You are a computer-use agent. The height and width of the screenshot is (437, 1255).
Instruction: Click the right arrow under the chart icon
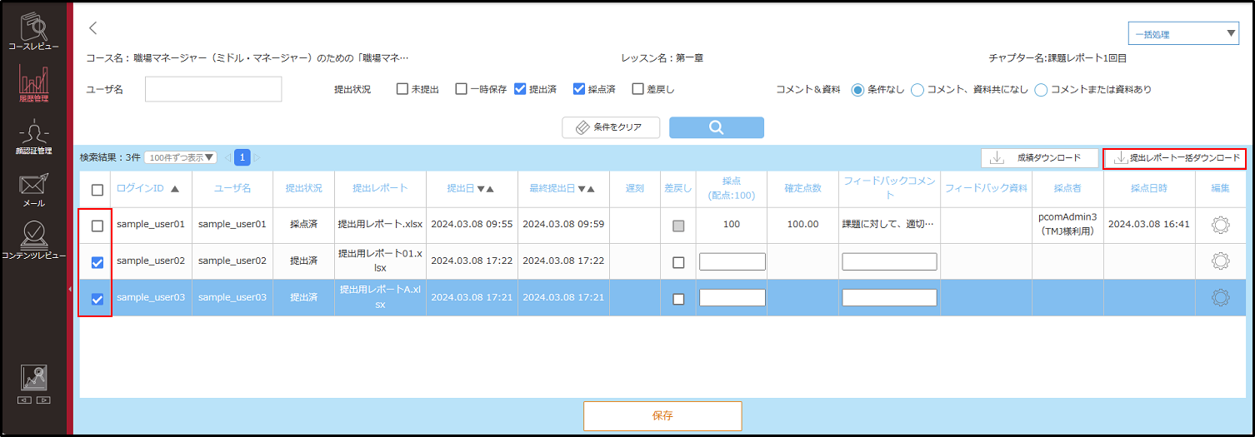(x=43, y=400)
